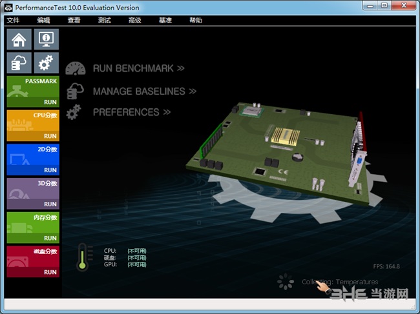Image resolution: width=420 pixels, height=314 pixels.
Task: Open the Home screen icon
Action: 19,39
